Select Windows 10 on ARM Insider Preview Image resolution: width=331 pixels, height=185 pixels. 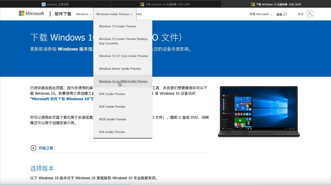[x=123, y=81]
